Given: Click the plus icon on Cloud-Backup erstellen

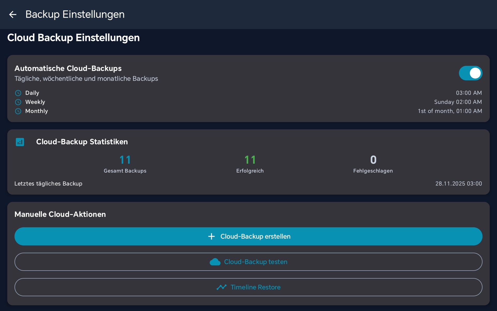Looking at the screenshot, I should 211,236.
